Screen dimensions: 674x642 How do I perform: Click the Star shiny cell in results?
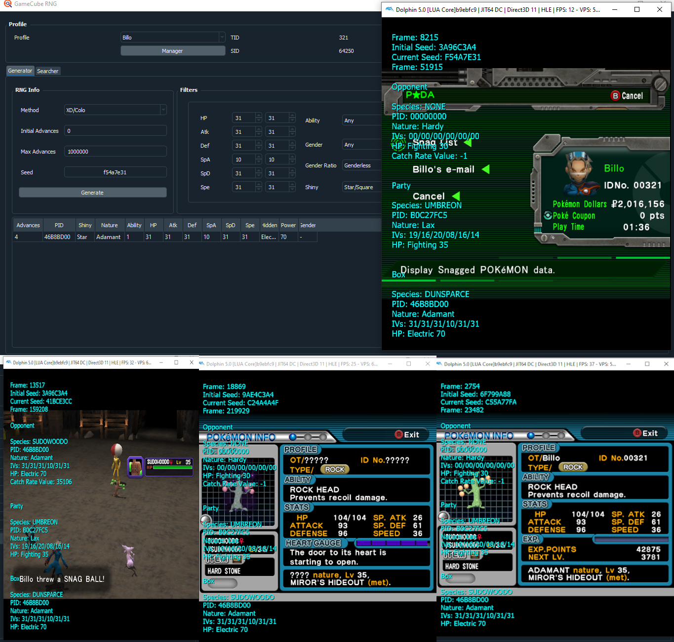pyautogui.click(x=85, y=237)
